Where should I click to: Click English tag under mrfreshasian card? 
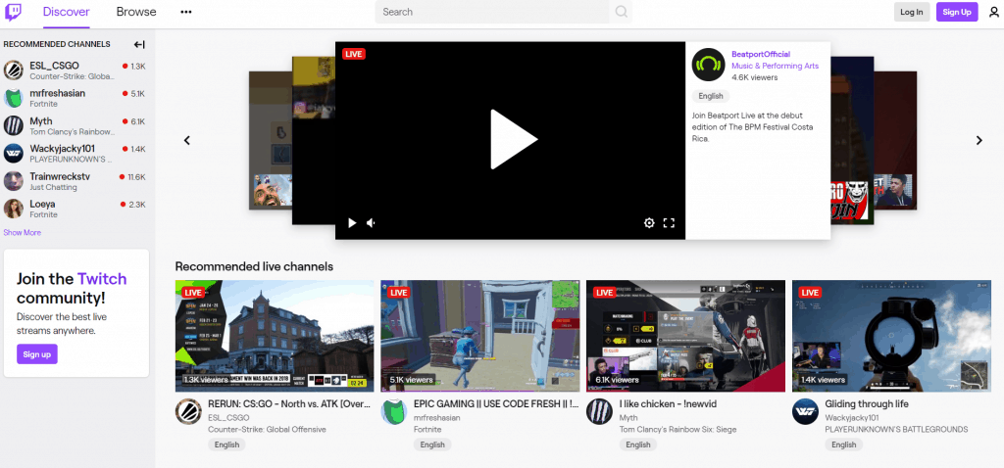(432, 445)
